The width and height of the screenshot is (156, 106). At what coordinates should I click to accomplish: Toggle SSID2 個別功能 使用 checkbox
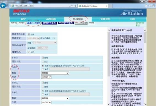43,87
